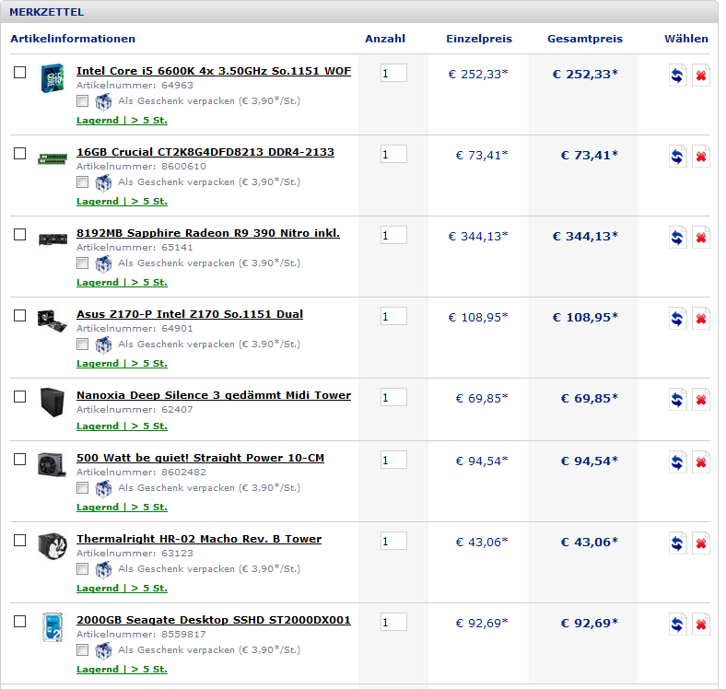Click refresh icon for Asus Z170-P row
This screenshot has width=726, height=689.
(677, 318)
